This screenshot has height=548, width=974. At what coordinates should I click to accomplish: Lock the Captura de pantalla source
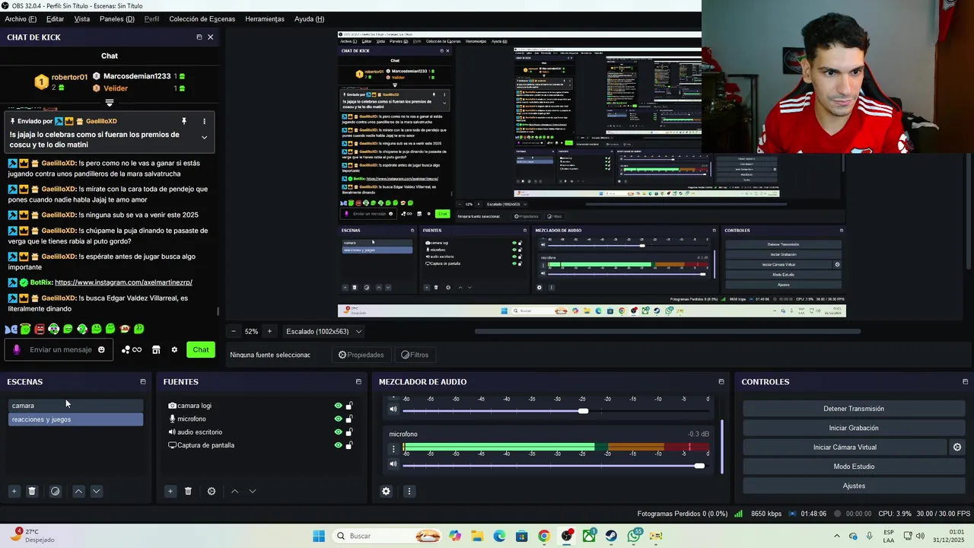349,445
